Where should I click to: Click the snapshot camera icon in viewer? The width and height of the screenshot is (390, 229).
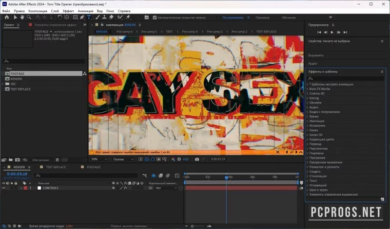point(197,159)
